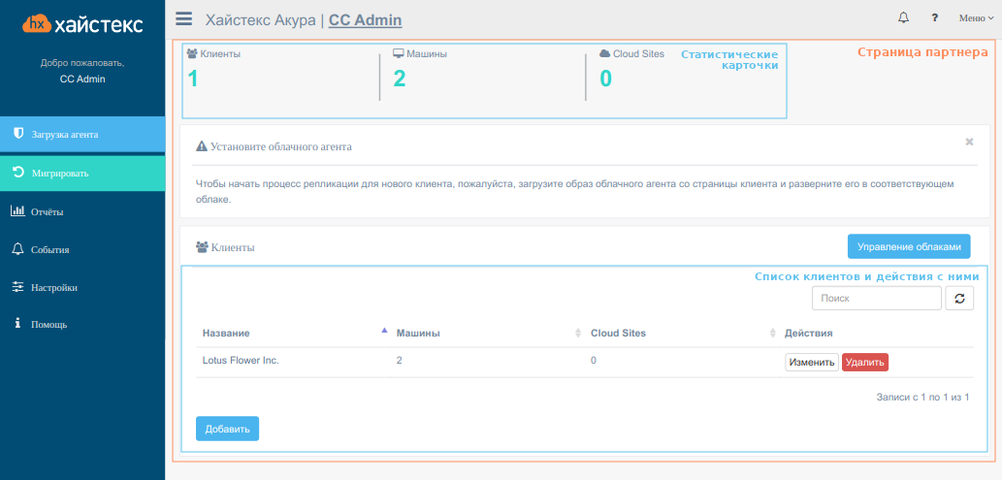Click the Клиенты statistics card
1002x480 pixels.
(x=279, y=72)
